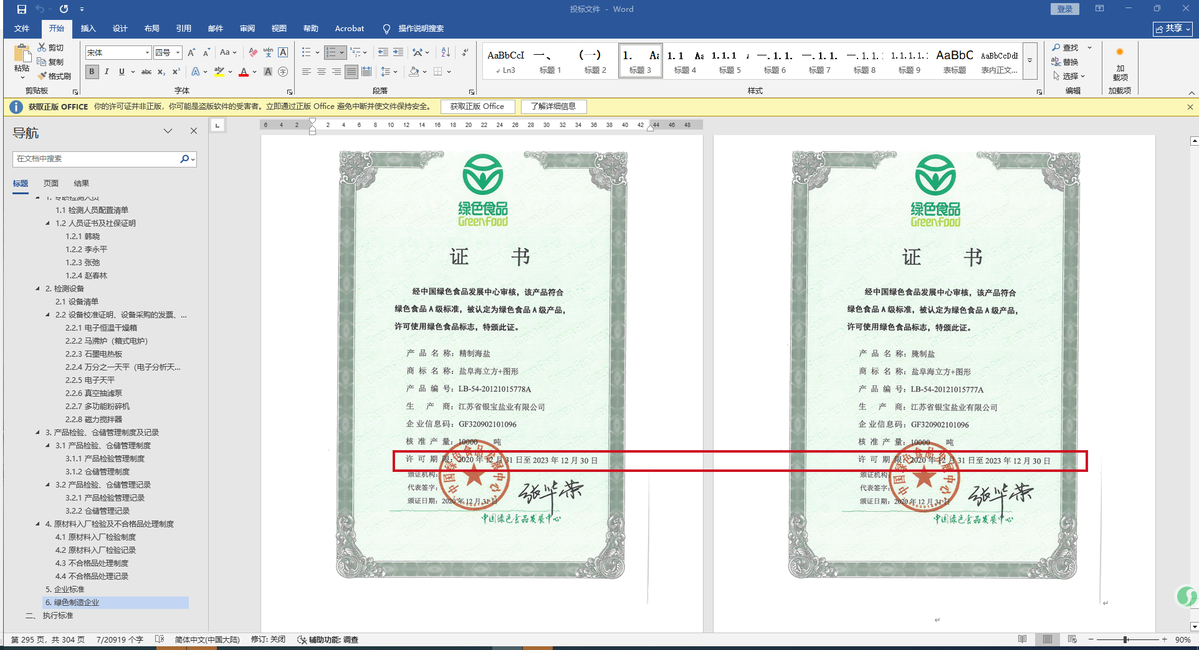Viewport: 1199px width, 650px height.
Task: Increase font size with the grow font icon
Action: pyautogui.click(x=191, y=53)
